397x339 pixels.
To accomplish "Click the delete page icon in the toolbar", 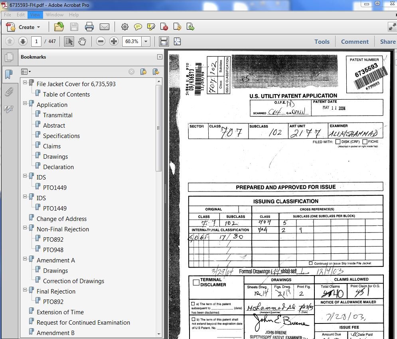I will pos(164,27).
